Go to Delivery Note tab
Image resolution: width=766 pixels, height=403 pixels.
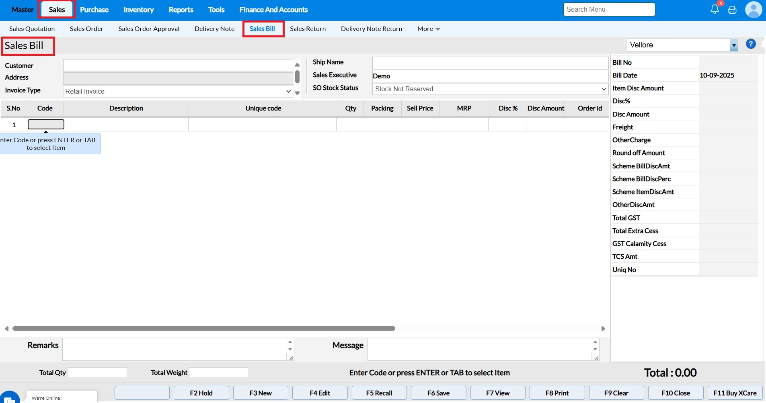point(214,29)
